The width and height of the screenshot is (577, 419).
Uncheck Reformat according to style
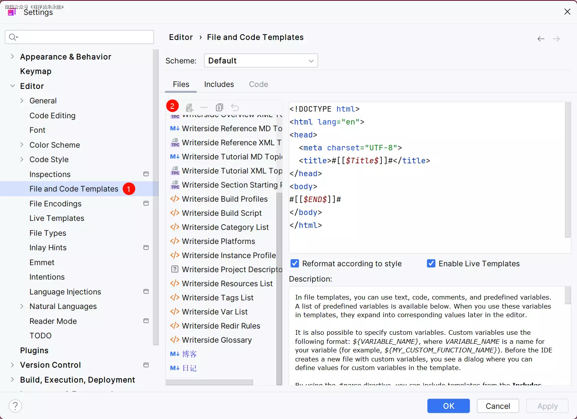click(295, 264)
